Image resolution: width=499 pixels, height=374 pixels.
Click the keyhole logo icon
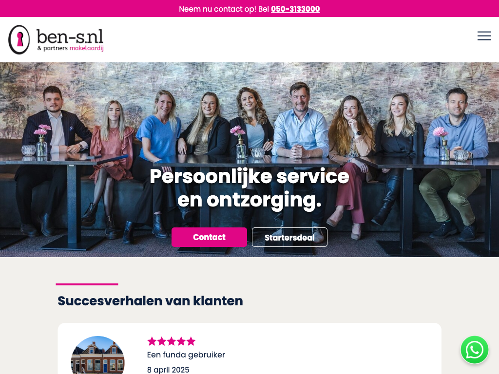tap(19, 40)
